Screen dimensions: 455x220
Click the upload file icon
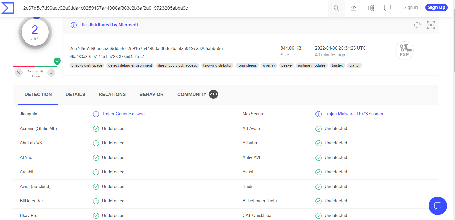(x=354, y=8)
